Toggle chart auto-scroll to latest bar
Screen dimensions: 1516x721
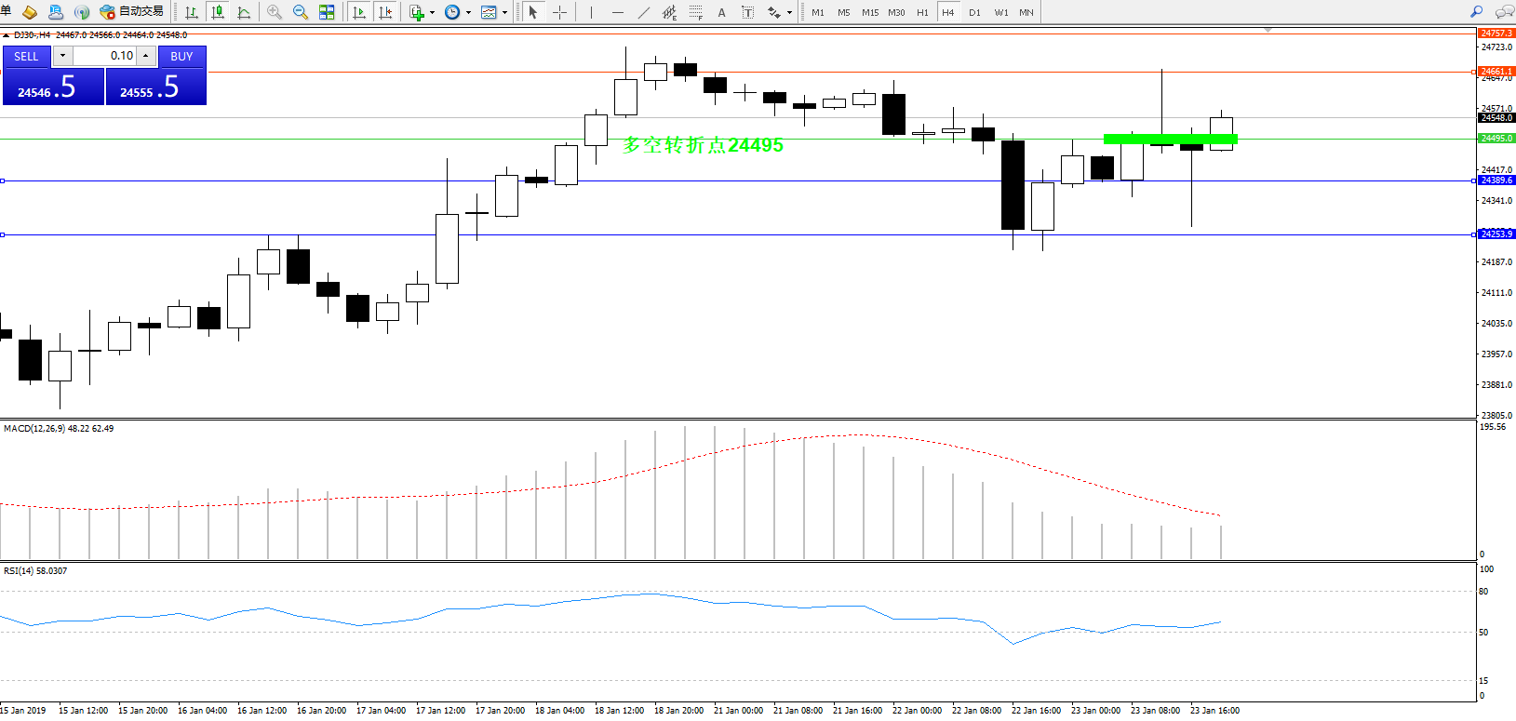[x=359, y=12]
